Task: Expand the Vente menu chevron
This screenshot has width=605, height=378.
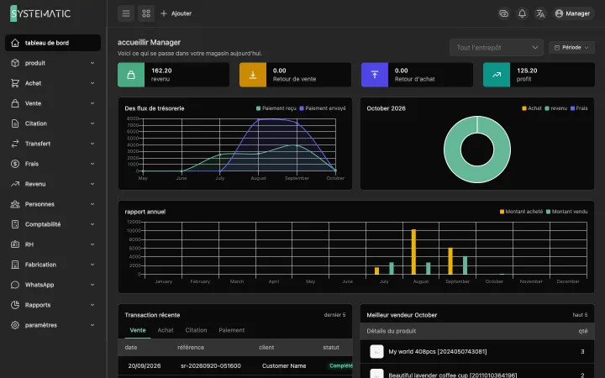Action: [92, 103]
